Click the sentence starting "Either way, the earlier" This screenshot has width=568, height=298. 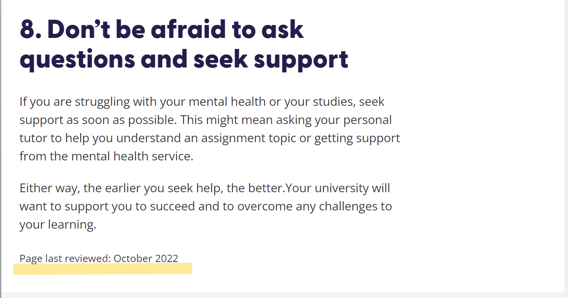pos(152,188)
